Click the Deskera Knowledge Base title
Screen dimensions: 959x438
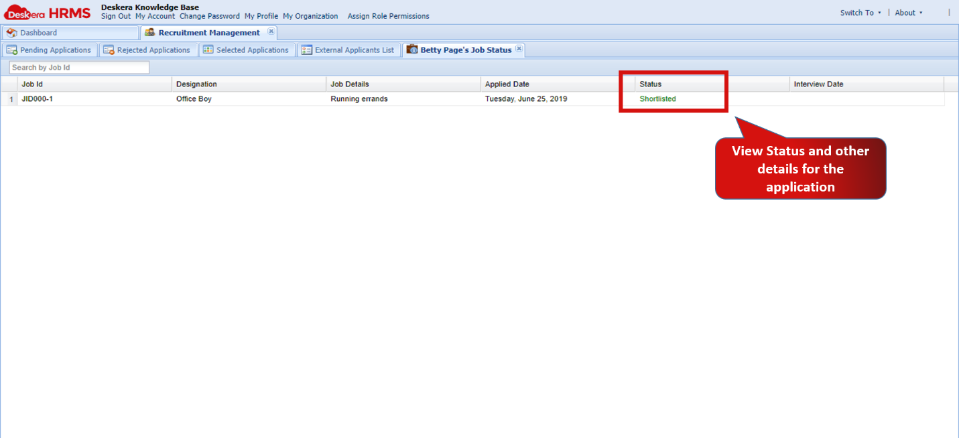150,7
